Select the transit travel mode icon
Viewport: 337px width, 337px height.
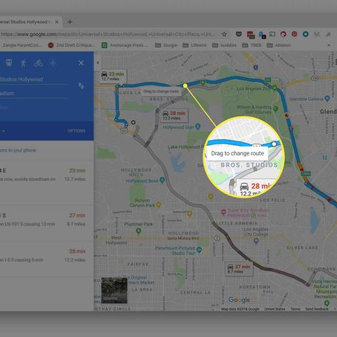(x=9, y=63)
